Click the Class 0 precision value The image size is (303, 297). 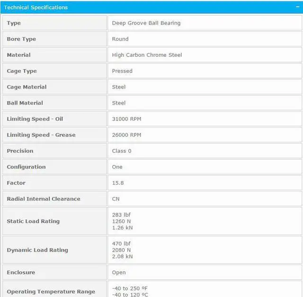click(x=122, y=151)
